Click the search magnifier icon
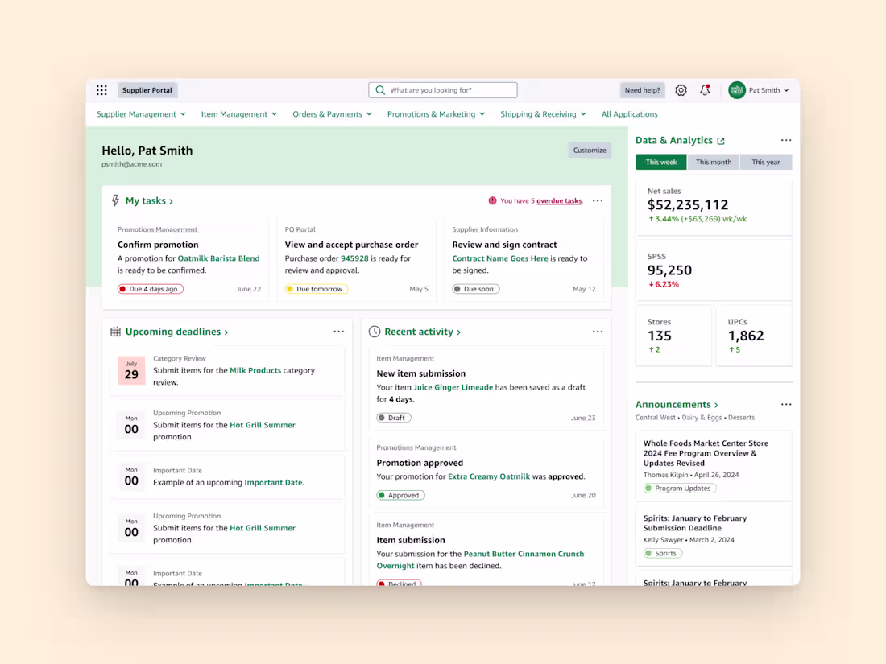The image size is (886, 664). [379, 89]
